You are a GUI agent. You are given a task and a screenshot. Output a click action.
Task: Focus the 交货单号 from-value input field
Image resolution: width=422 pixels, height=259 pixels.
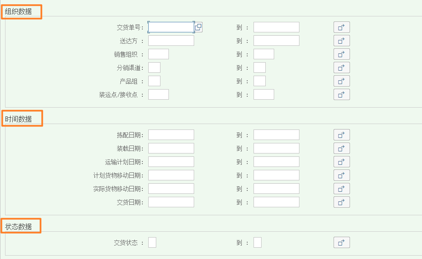171,27
